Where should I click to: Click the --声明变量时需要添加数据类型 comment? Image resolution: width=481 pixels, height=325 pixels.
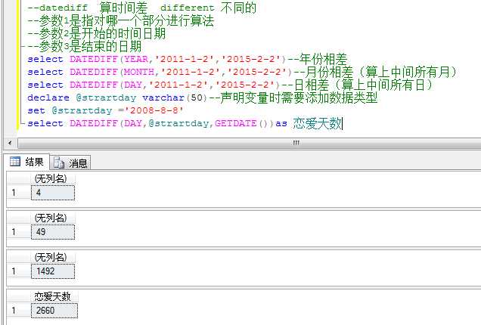[x=293, y=97]
